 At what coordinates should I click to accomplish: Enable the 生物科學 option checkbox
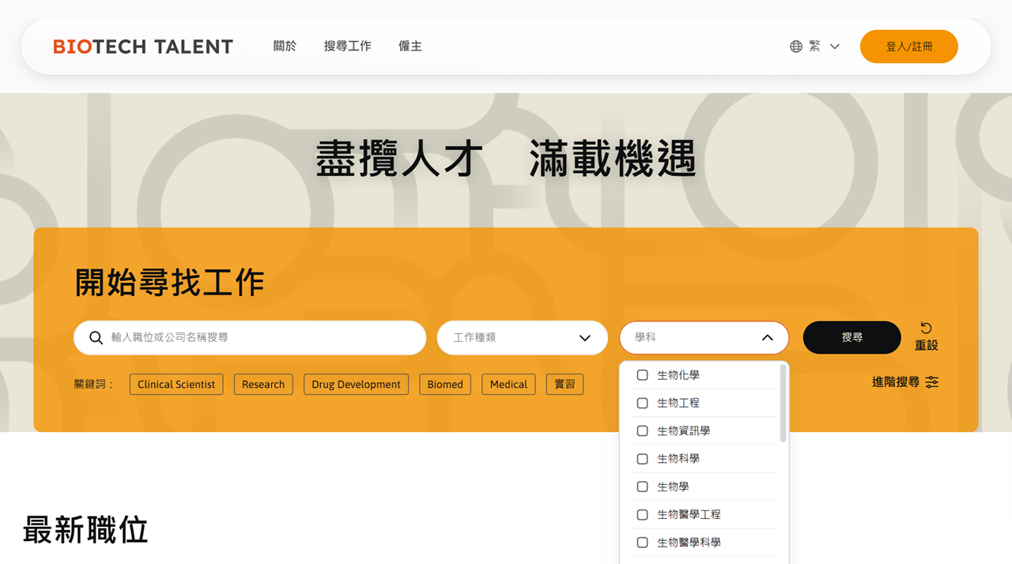point(642,459)
